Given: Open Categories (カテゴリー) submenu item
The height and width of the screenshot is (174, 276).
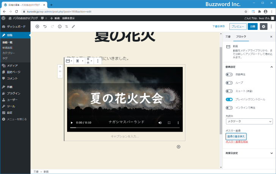Looking at the screenshot, I should tap(9, 53).
